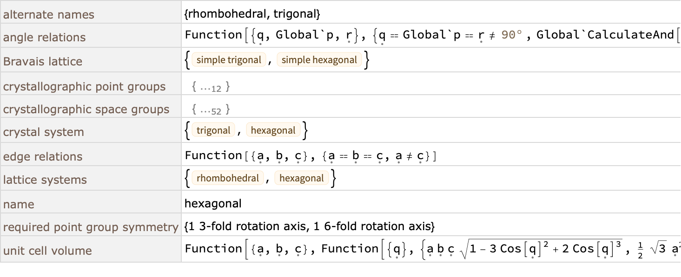Expand the elided list of 52 space groups
Image resolution: width=681 pixels, height=277 pixels.
coord(211,110)
